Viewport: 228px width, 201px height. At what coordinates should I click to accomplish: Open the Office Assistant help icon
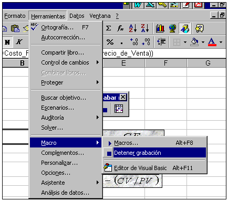pyautogui.click(x=200, y=28)
